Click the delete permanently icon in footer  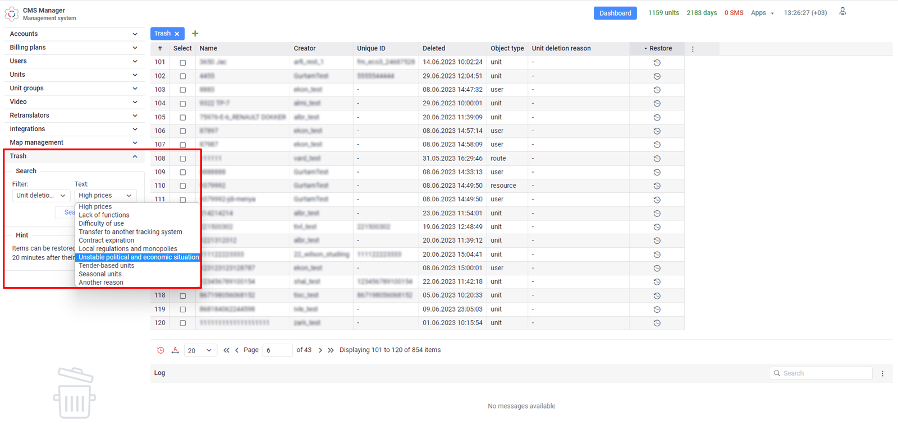[x=175, y=350]
